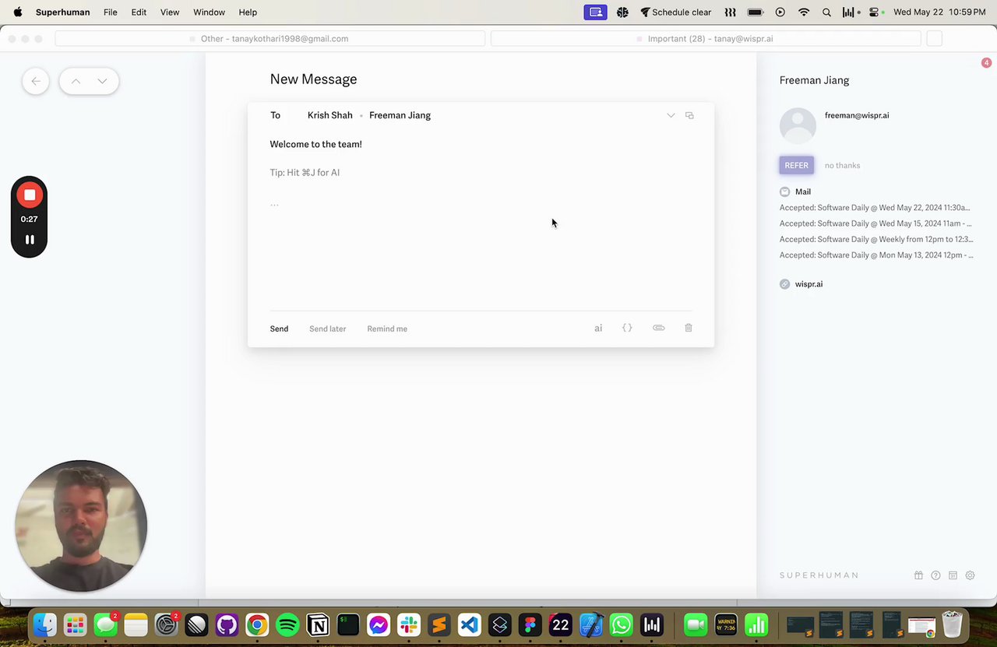This screenshot has height=647, width=997.
Task: Click the Mail section icon in sidebar
Action: click(784, 192)
